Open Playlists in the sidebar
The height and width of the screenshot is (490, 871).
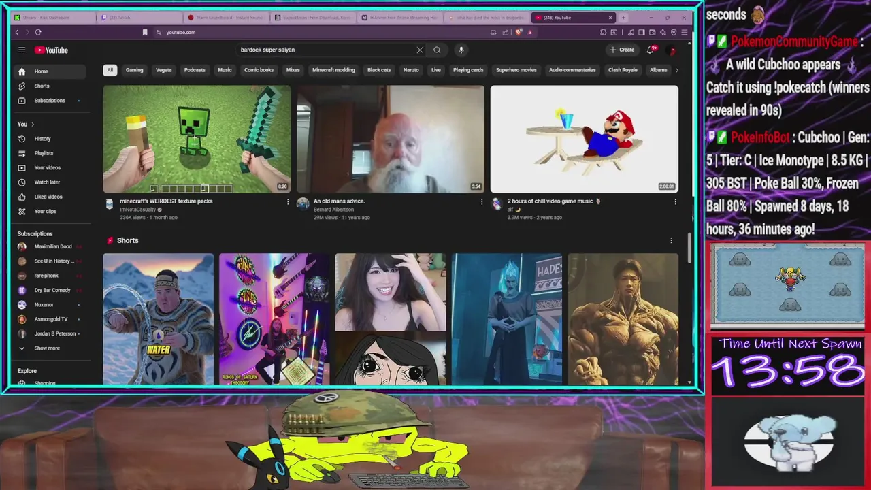51,153
